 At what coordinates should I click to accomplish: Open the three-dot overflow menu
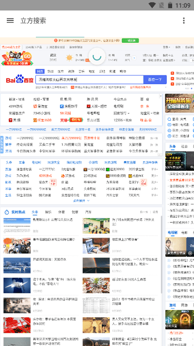click(184, 20)
